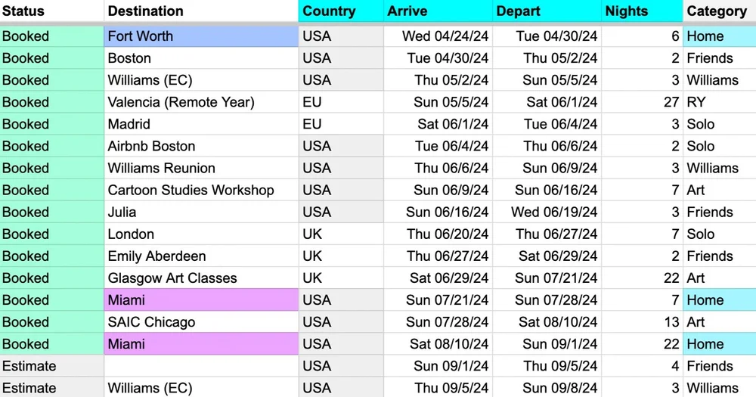Viewport: 756px width, 397px height.
Task: Click the London destination cell
Action: point(201,234)
